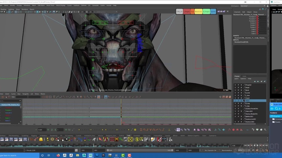282x158 pixels.
Task: Click the magnifier icon at the animation toolbar end
Action: click(265, 130)
